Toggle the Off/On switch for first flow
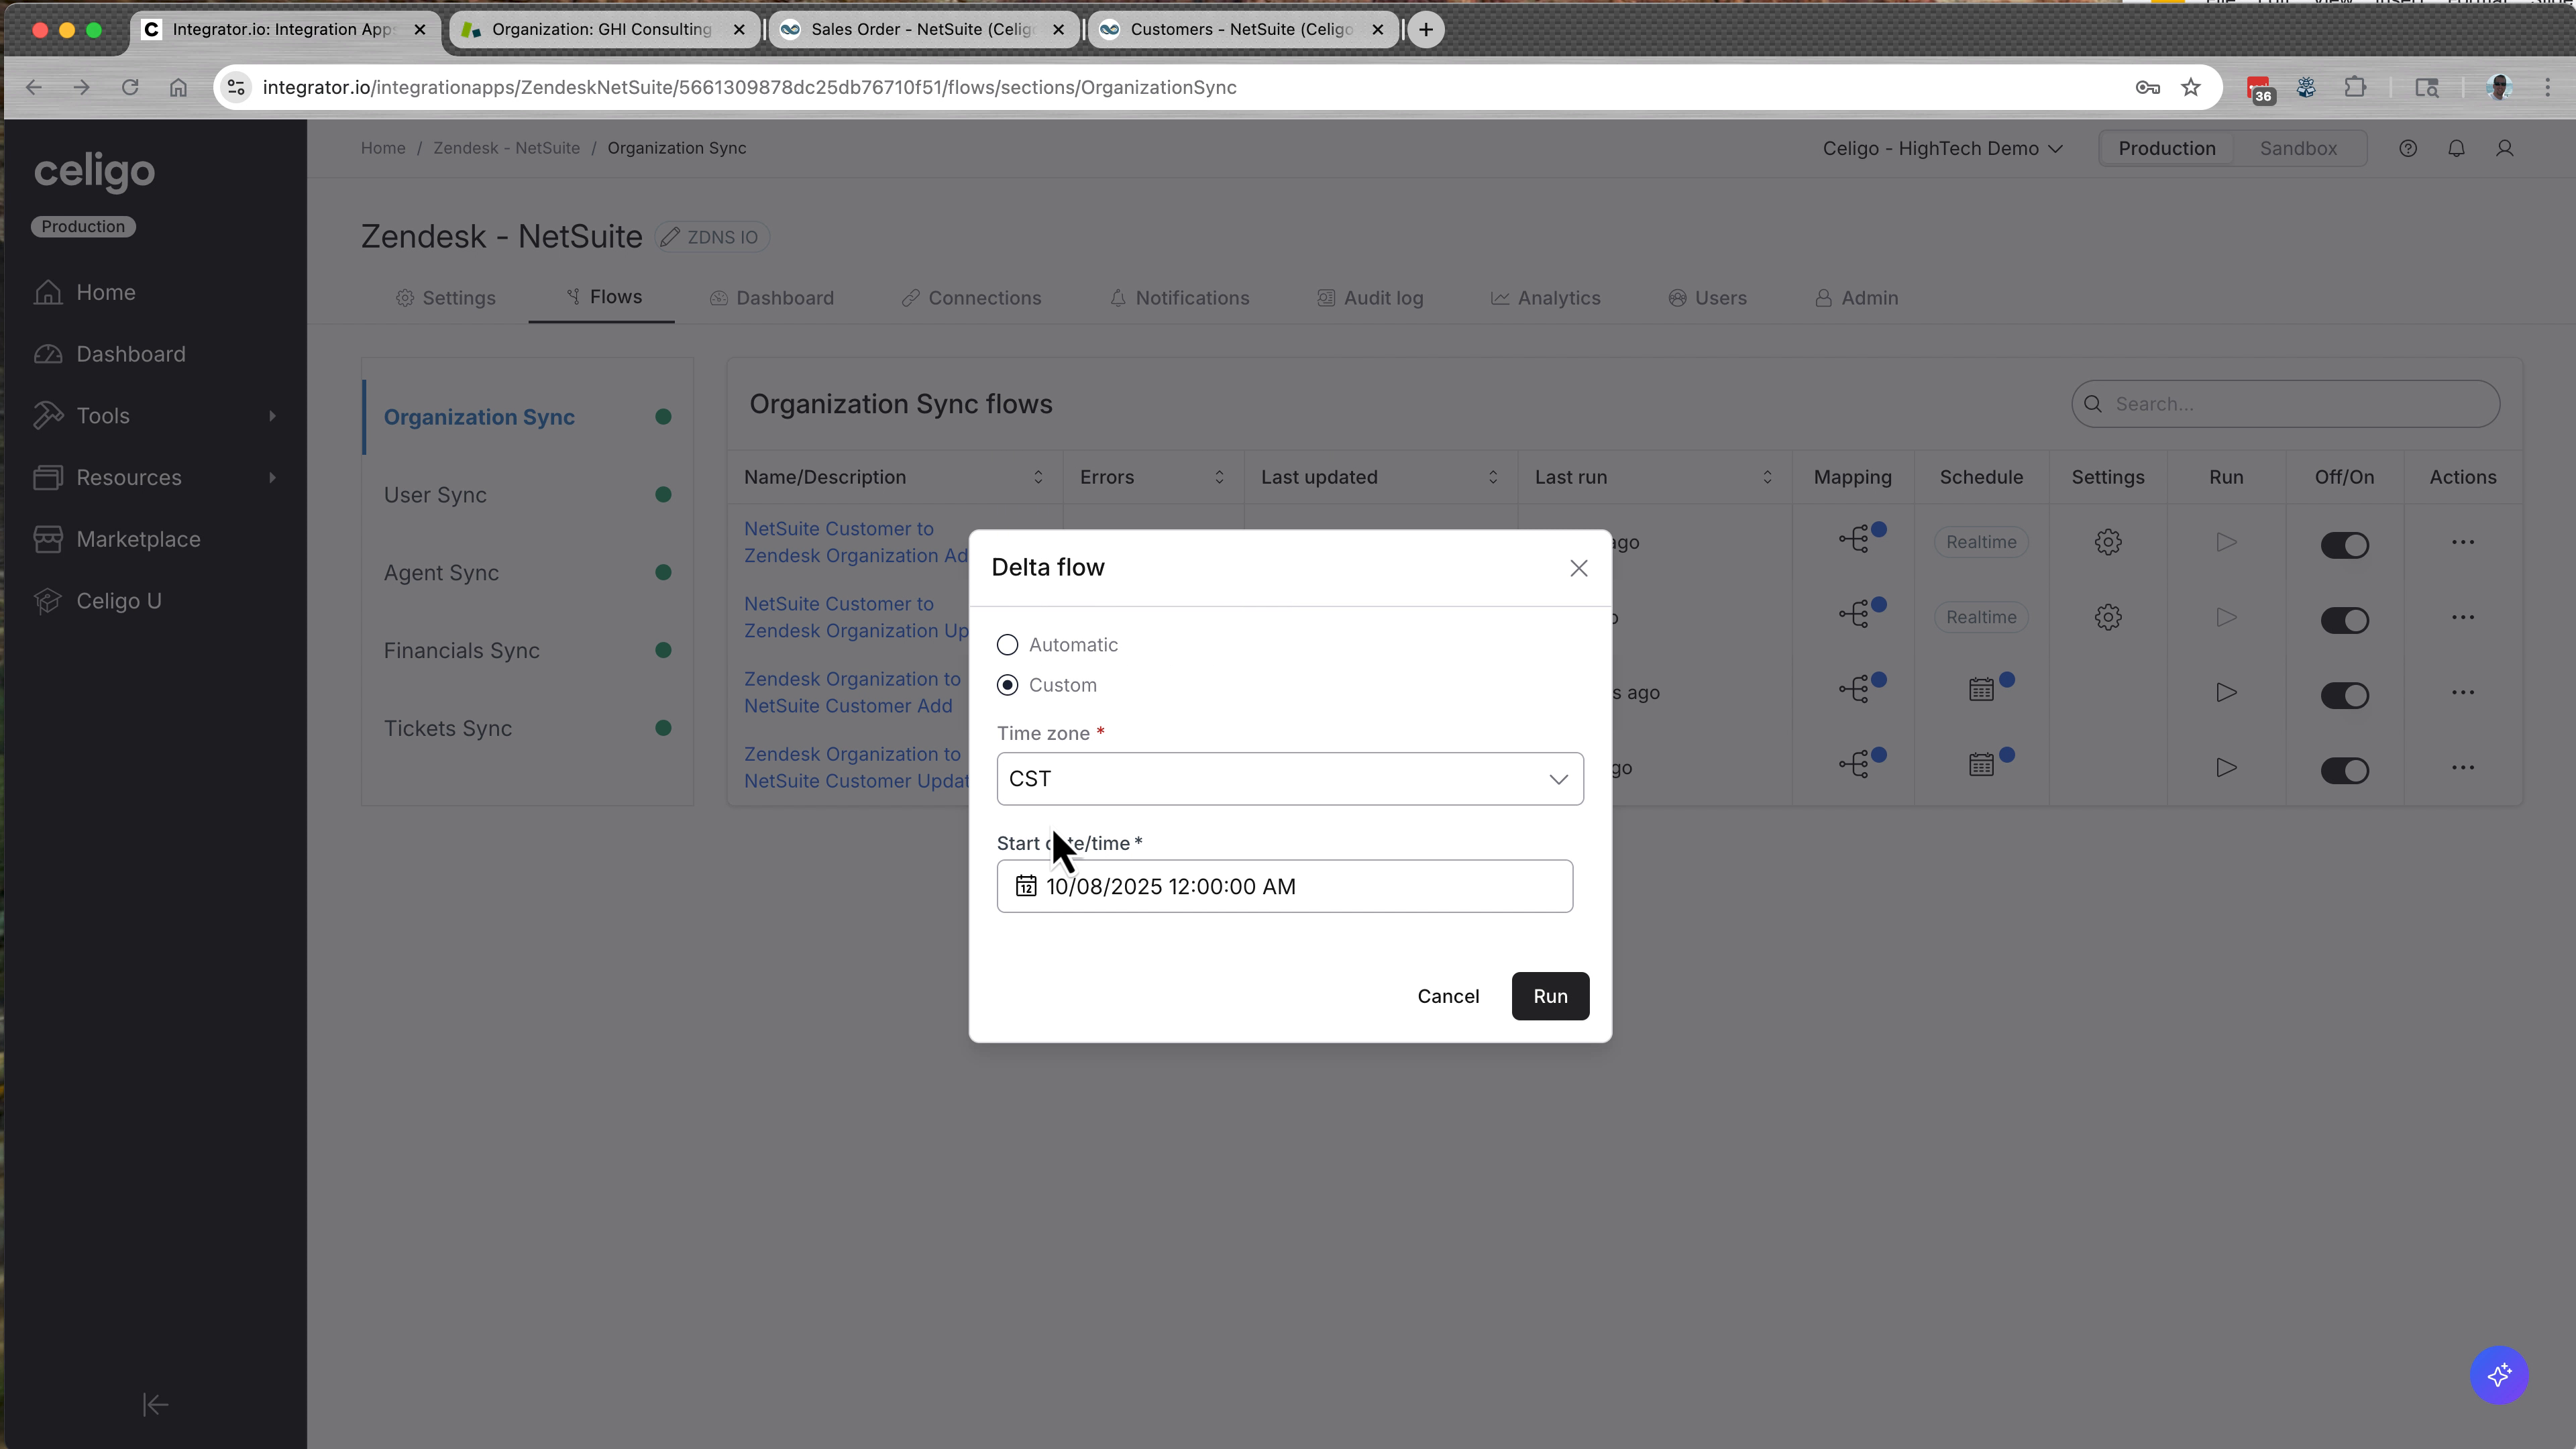This screenshot has height=1449, width=2576. (2345, 544)
